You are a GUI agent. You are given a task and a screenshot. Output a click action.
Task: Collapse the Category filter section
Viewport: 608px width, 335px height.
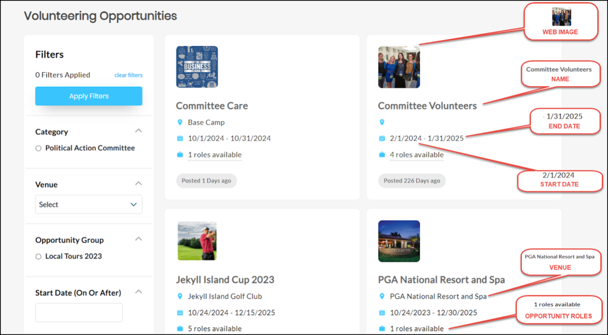pyautogui.click(x=138, y=131)
